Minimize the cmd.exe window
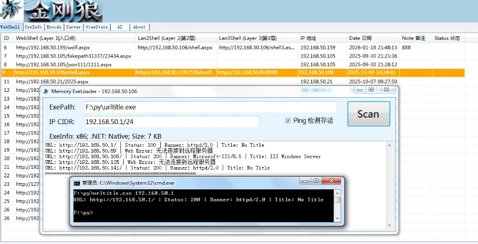The image size is (478, 244). click(x=305, y=181)
